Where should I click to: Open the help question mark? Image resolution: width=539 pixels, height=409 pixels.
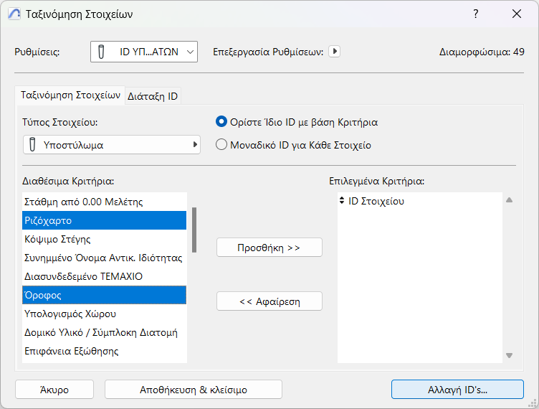pos(476,14)
